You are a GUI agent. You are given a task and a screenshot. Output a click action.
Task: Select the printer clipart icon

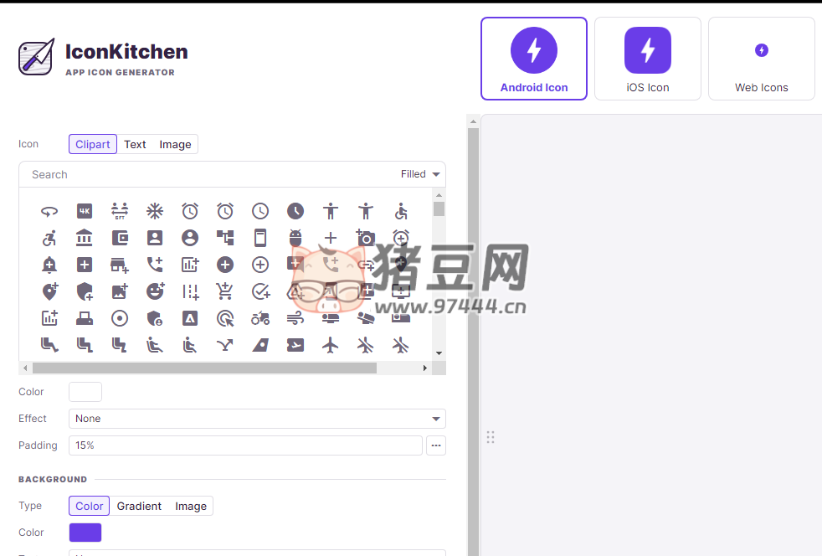tap(85, 318)
